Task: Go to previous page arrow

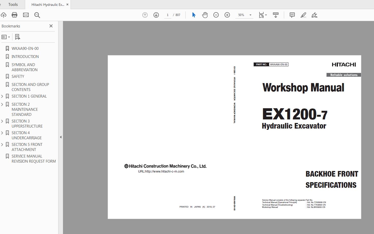Action: pos(145,15)
